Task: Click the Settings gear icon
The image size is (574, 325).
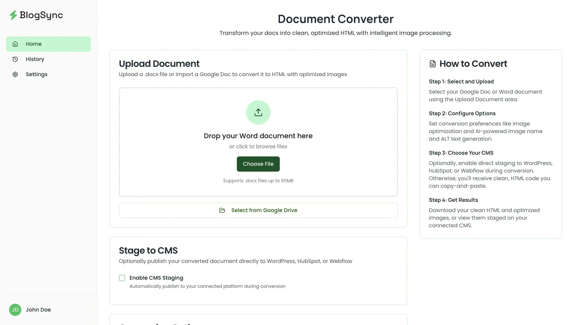Action: [x=15, y=74]
